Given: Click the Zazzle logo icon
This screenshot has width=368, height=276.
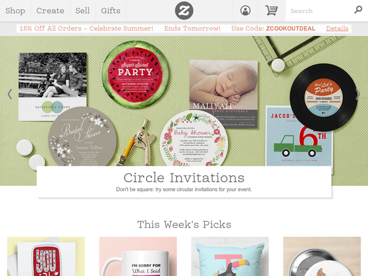Looking at the screenshot, I should pyautogui.click(x=184, y=10).
